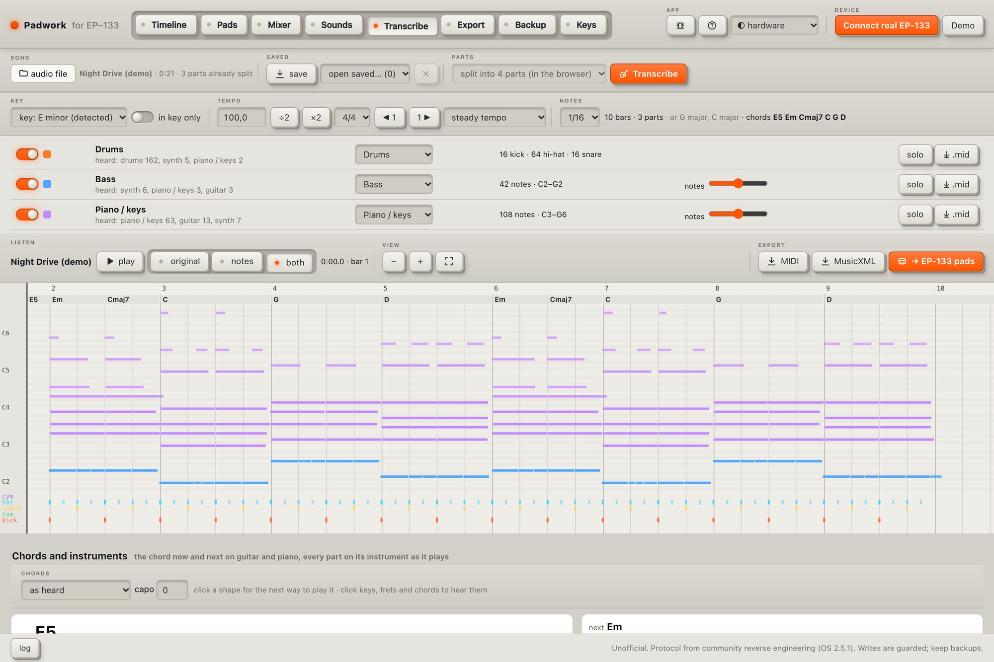994x662 pixels.
Task: Export MusicXML download button
Action: pyautogui.click(x=848, y=261)
